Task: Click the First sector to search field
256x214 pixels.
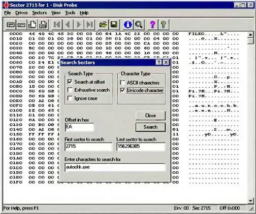Action: 88,147
